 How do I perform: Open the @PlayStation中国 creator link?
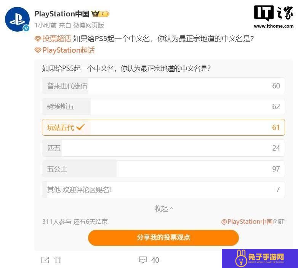coord(247,221)
